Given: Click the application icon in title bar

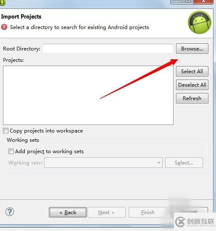Looking at the screenshot, I should coord(3,3).
